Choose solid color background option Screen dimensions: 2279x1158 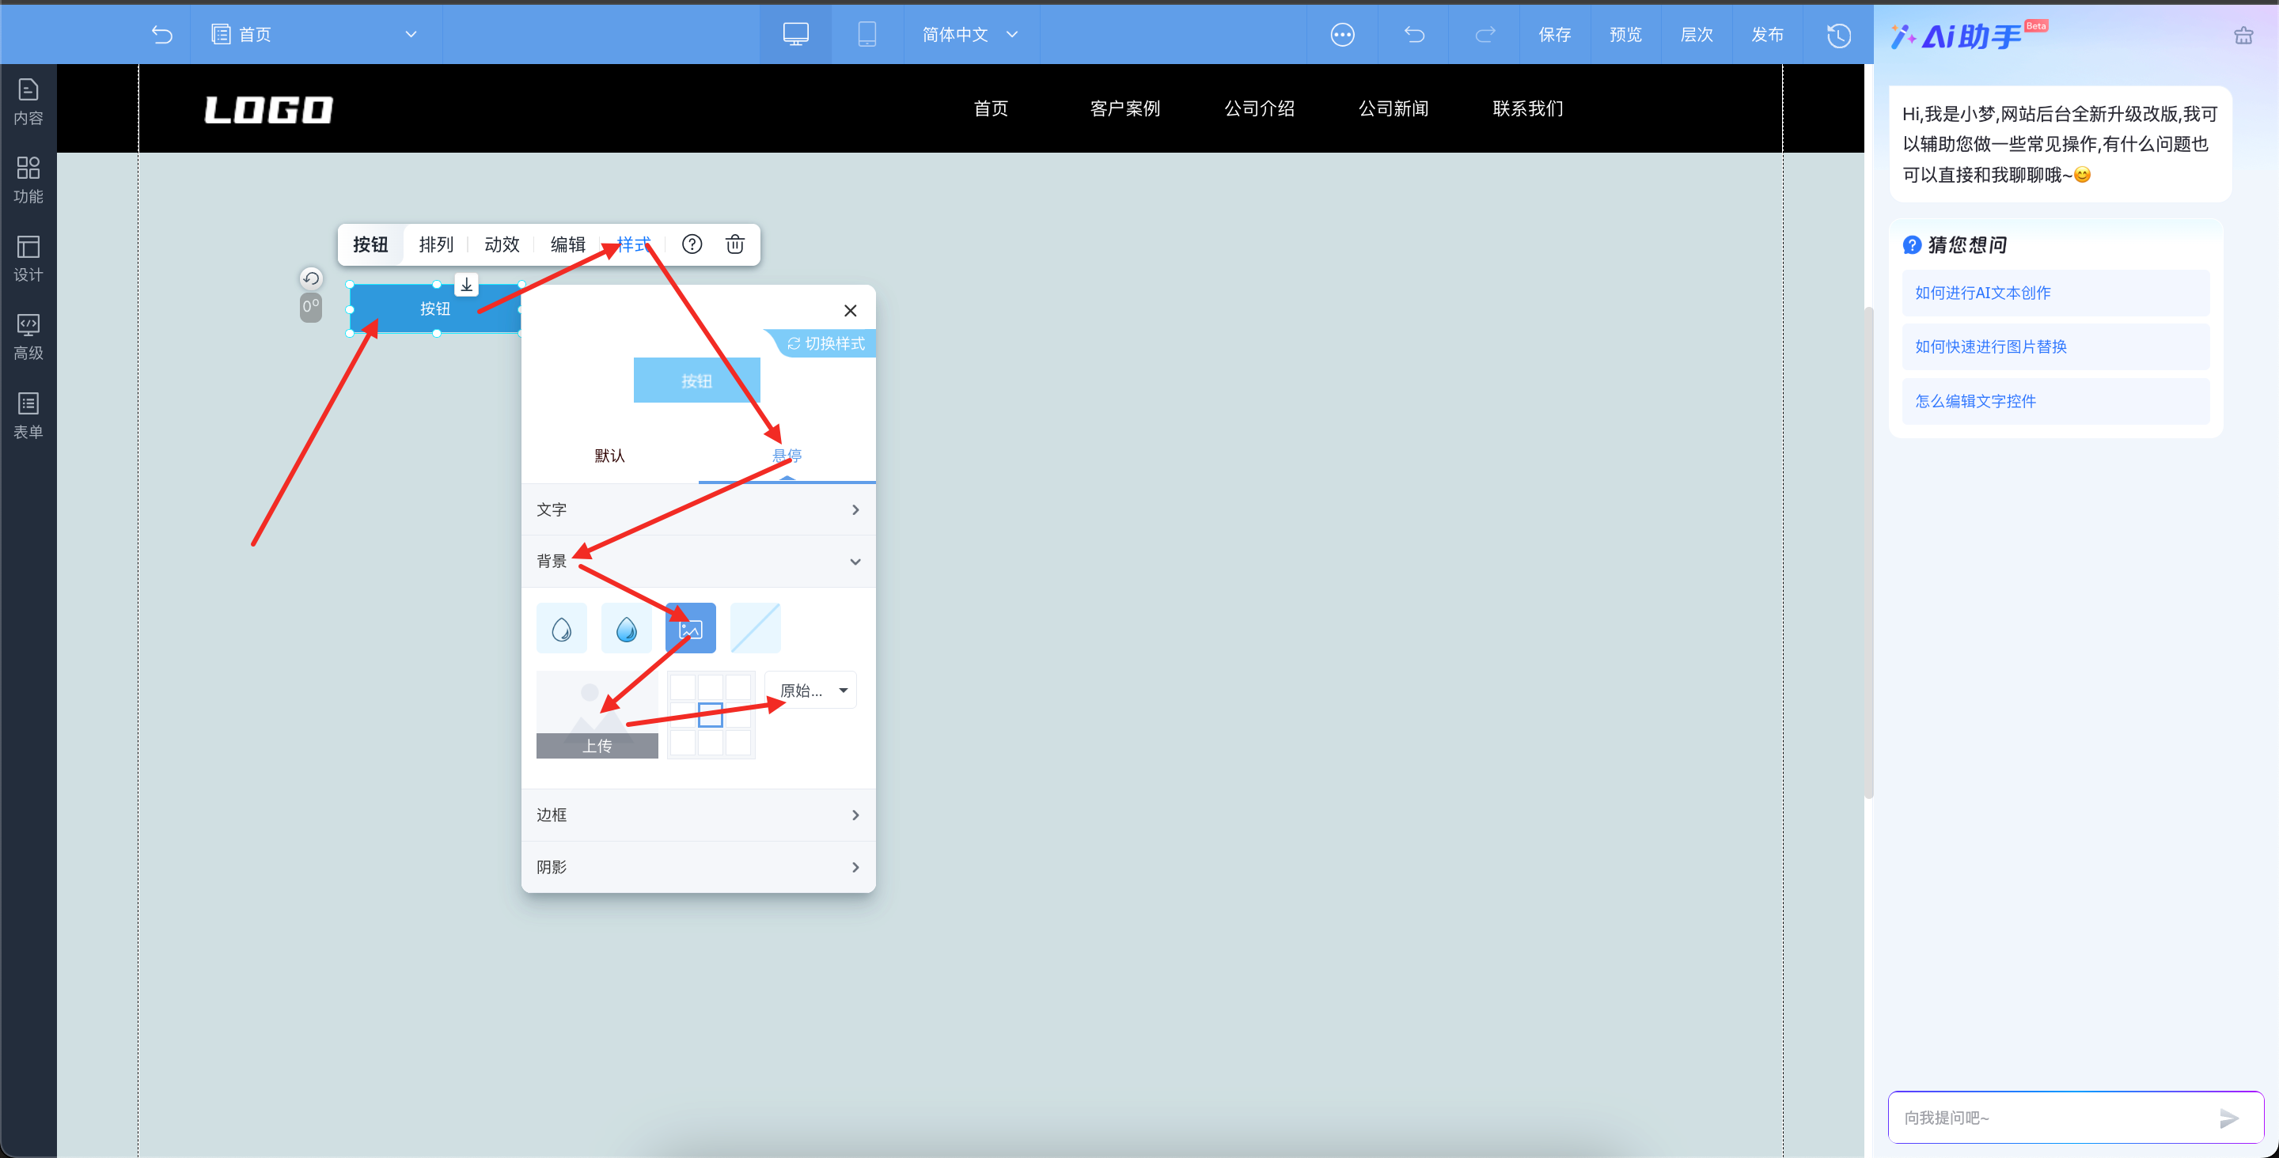[562, 629]
